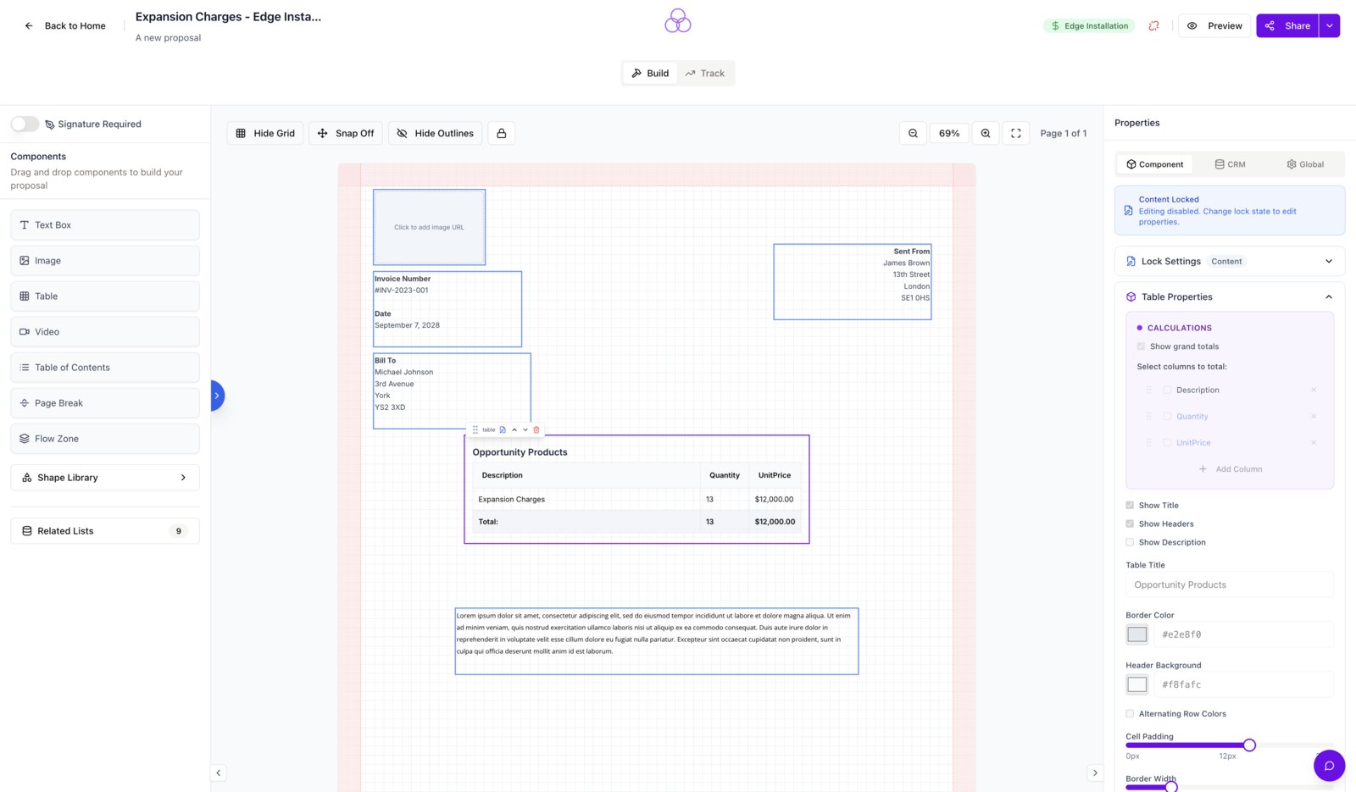Click the Back to Home arrow
This screenshot has height=792, width=1356.
click(29, 25)
